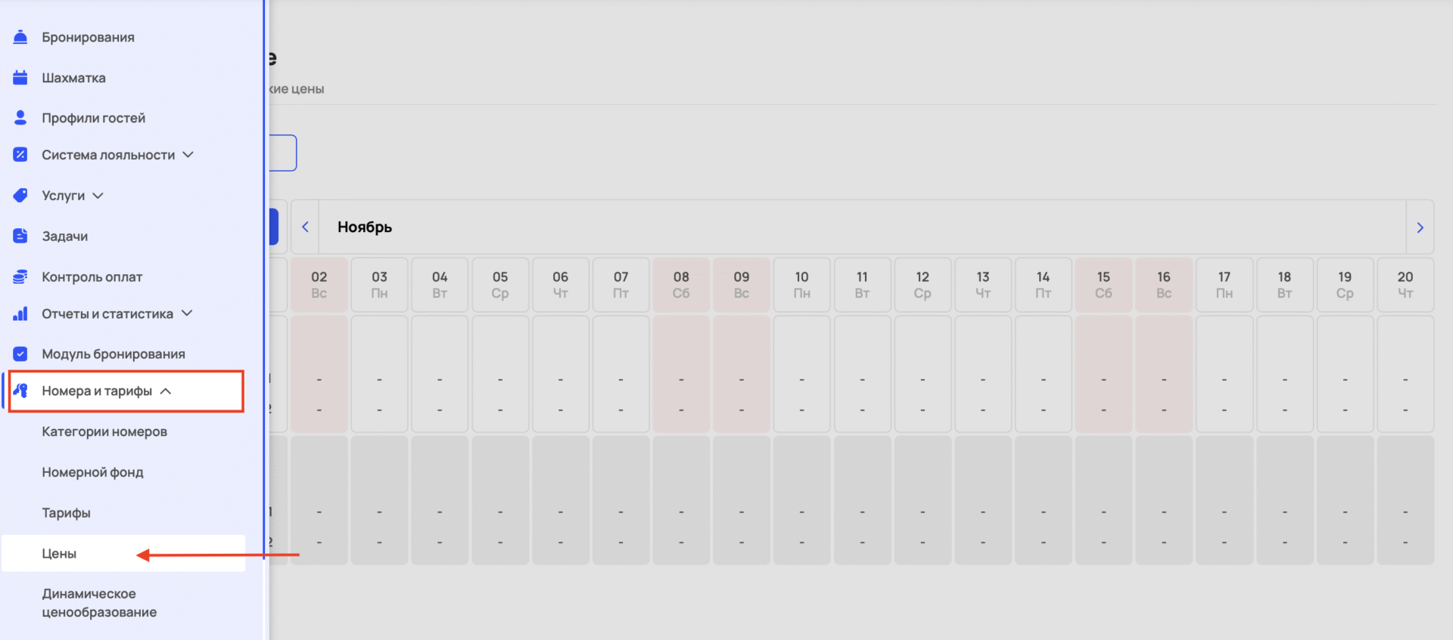This screenshot has width=1453, height=640.
Task: Go to Тарифы submenu item
Action: click(66, 513)
